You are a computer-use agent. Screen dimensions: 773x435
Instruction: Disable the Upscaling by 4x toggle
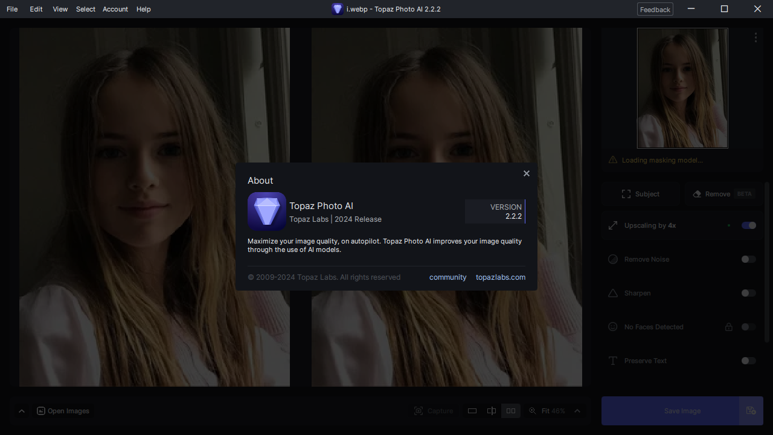coord(748,225)
